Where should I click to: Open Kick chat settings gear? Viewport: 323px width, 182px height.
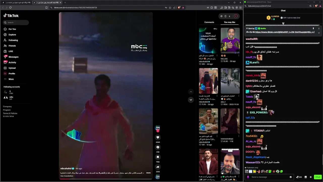pyautogui.click(x=311, y=177)
